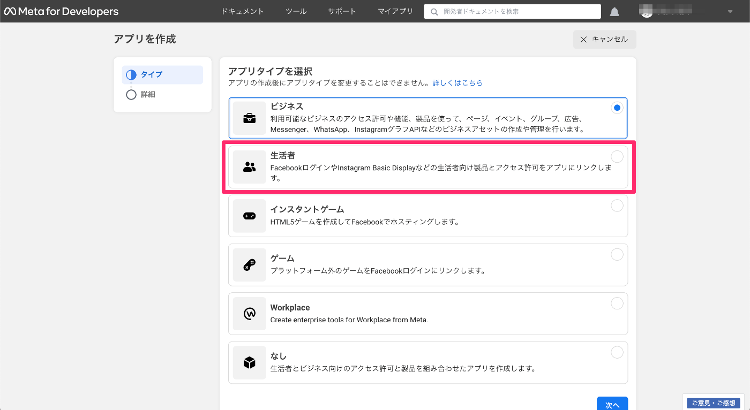The height and width of the screenshot is (410, 750).
Task: Click the アプリを作成 page title
Action: pos(145,39)
